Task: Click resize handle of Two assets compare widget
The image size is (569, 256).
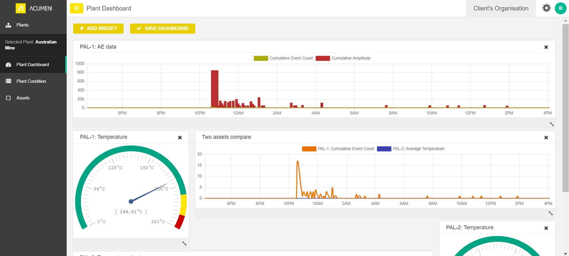Action: click(x=550, y=213)
